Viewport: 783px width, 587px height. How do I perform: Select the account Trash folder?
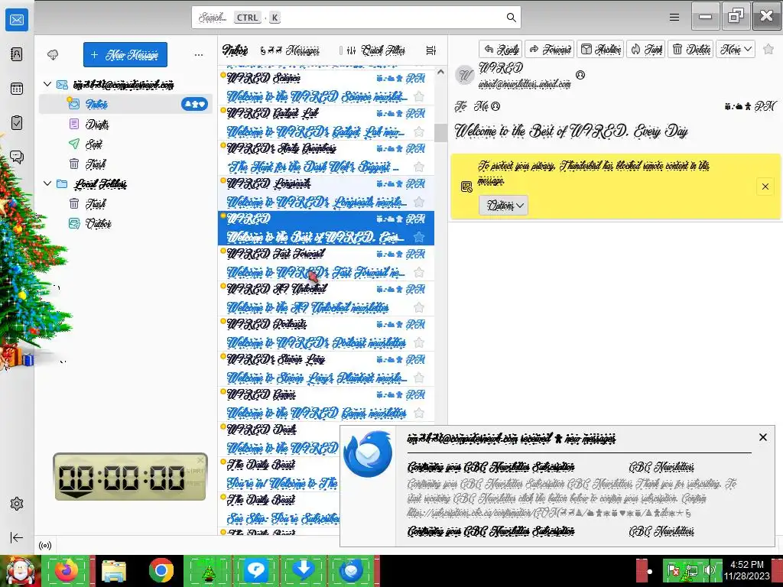click(x=126, y=164)
